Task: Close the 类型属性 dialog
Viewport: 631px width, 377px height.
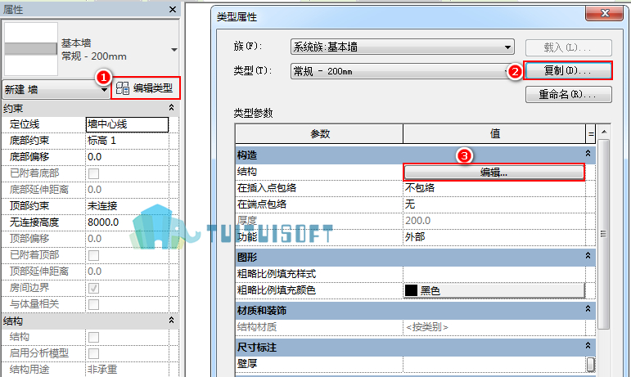Action: pos(605,13)
